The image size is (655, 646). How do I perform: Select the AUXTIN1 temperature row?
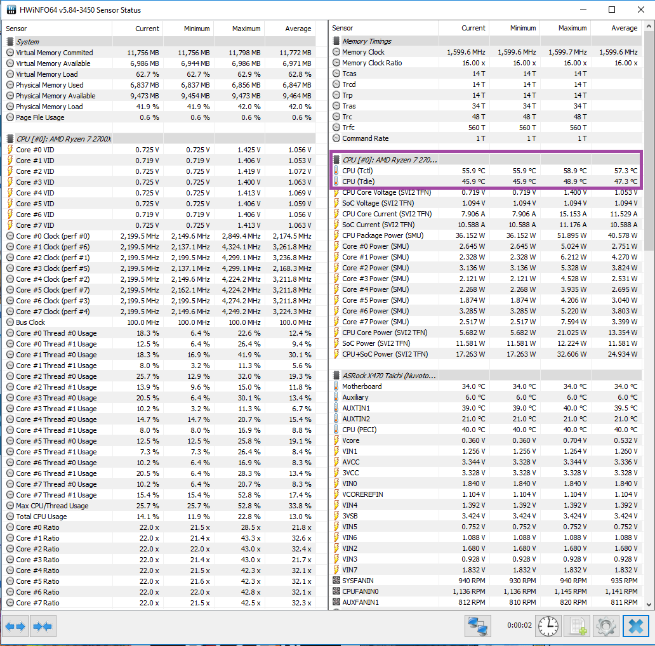click(486, 408)
